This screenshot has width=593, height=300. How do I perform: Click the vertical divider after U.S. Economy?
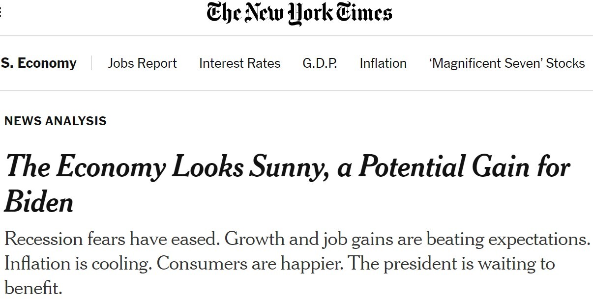click(x=91, y=63)
